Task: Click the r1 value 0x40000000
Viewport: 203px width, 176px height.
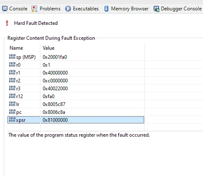Action: tap(55, 73)
